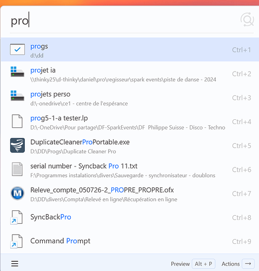Click the blue M icon for Releve_compte ofx
Viewport: 259px width, 271px height.
pyautogui.click(x=17, y=193)
